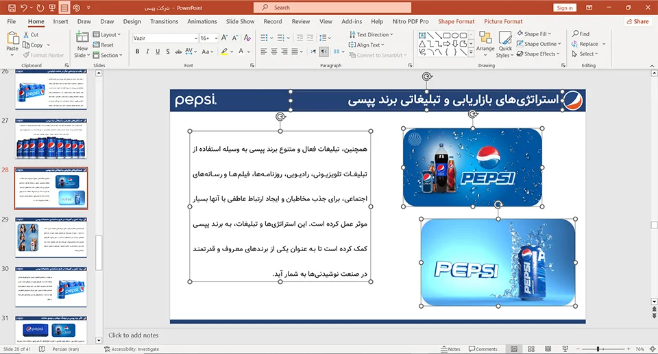Viewport: 658px width, 354px height.
Task: Toggle text Shadow
Action: click(x=167, y=51)
